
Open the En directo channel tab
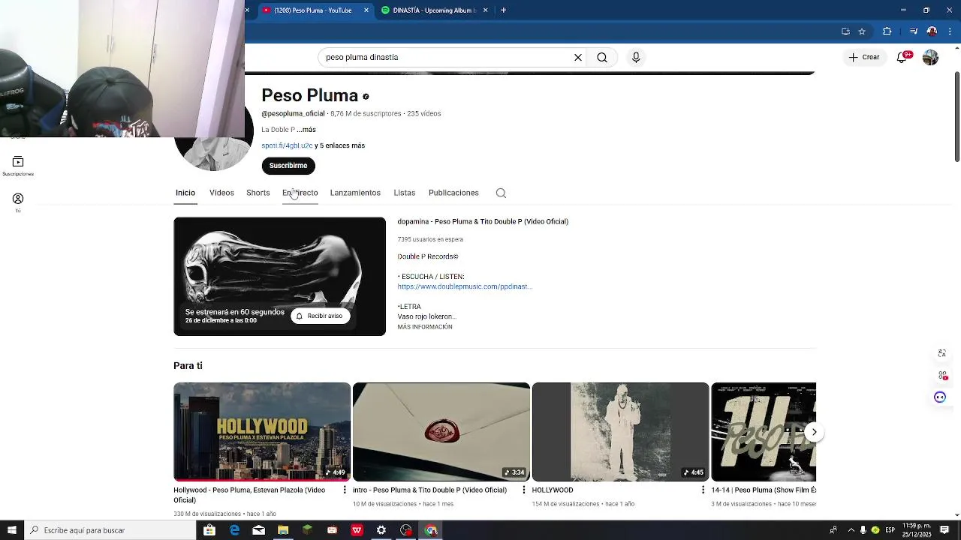click(x=300, y=193)
